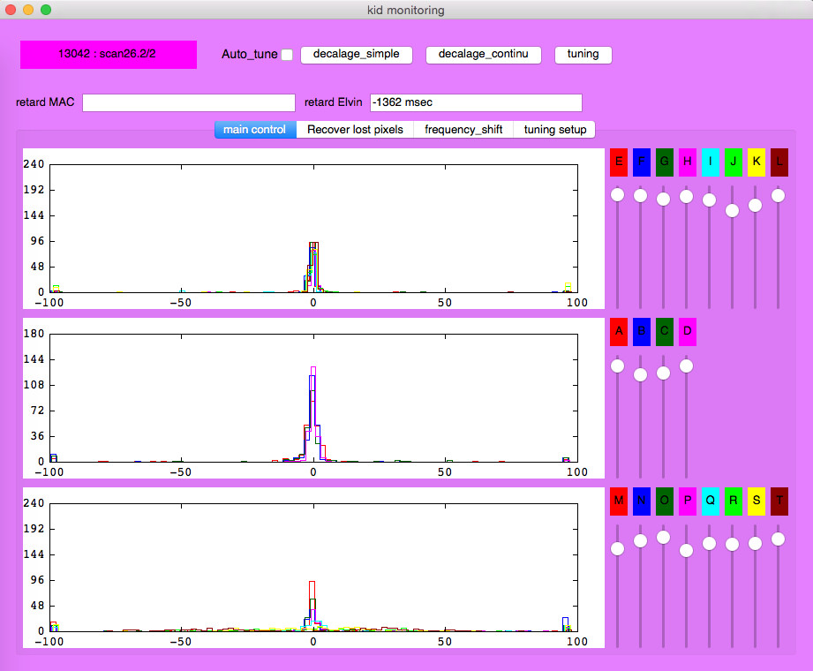This screenshot has height=671, width=813.
Task: Click the decalage_continu button
Action: pyautogui.click(x=483, y=55)
